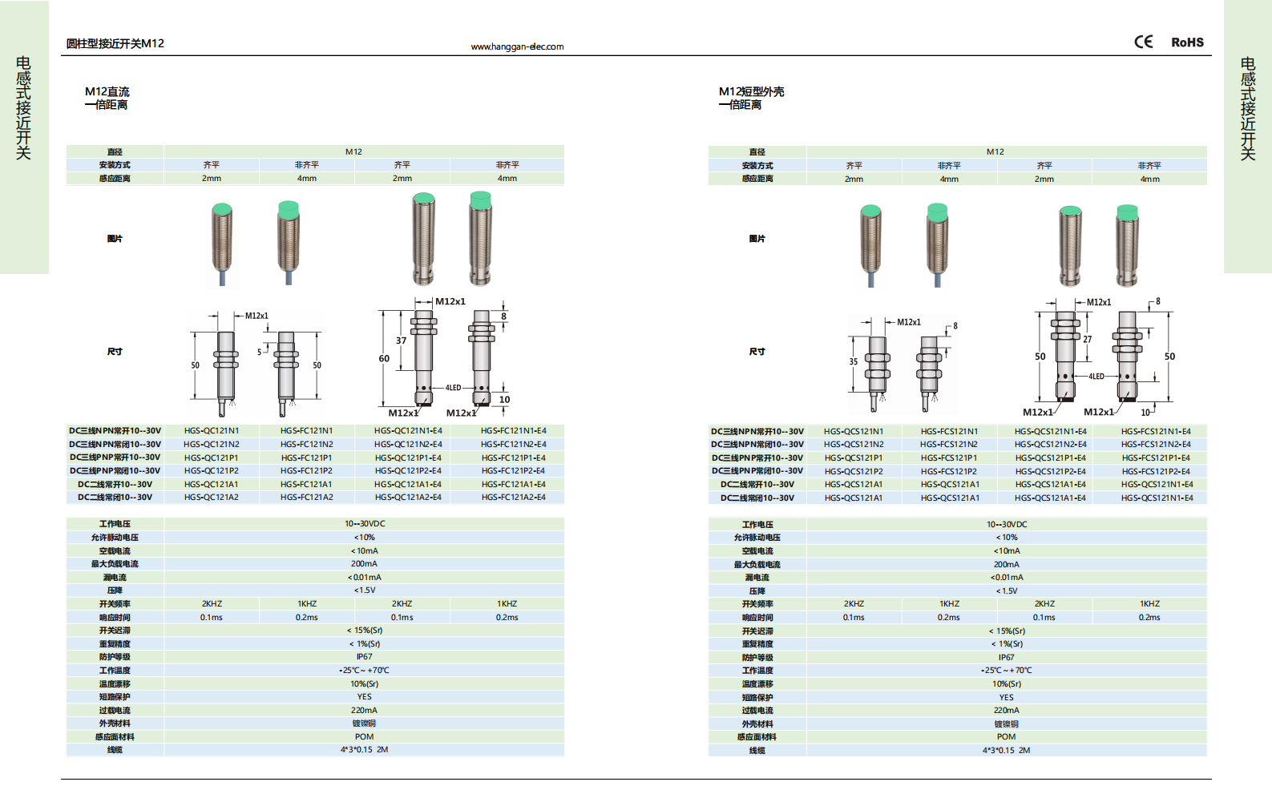Click 镀镍铜 value in M12直流 spec table
The image size is (1272, 790).
pyautogui.click(x=365, y=723)
